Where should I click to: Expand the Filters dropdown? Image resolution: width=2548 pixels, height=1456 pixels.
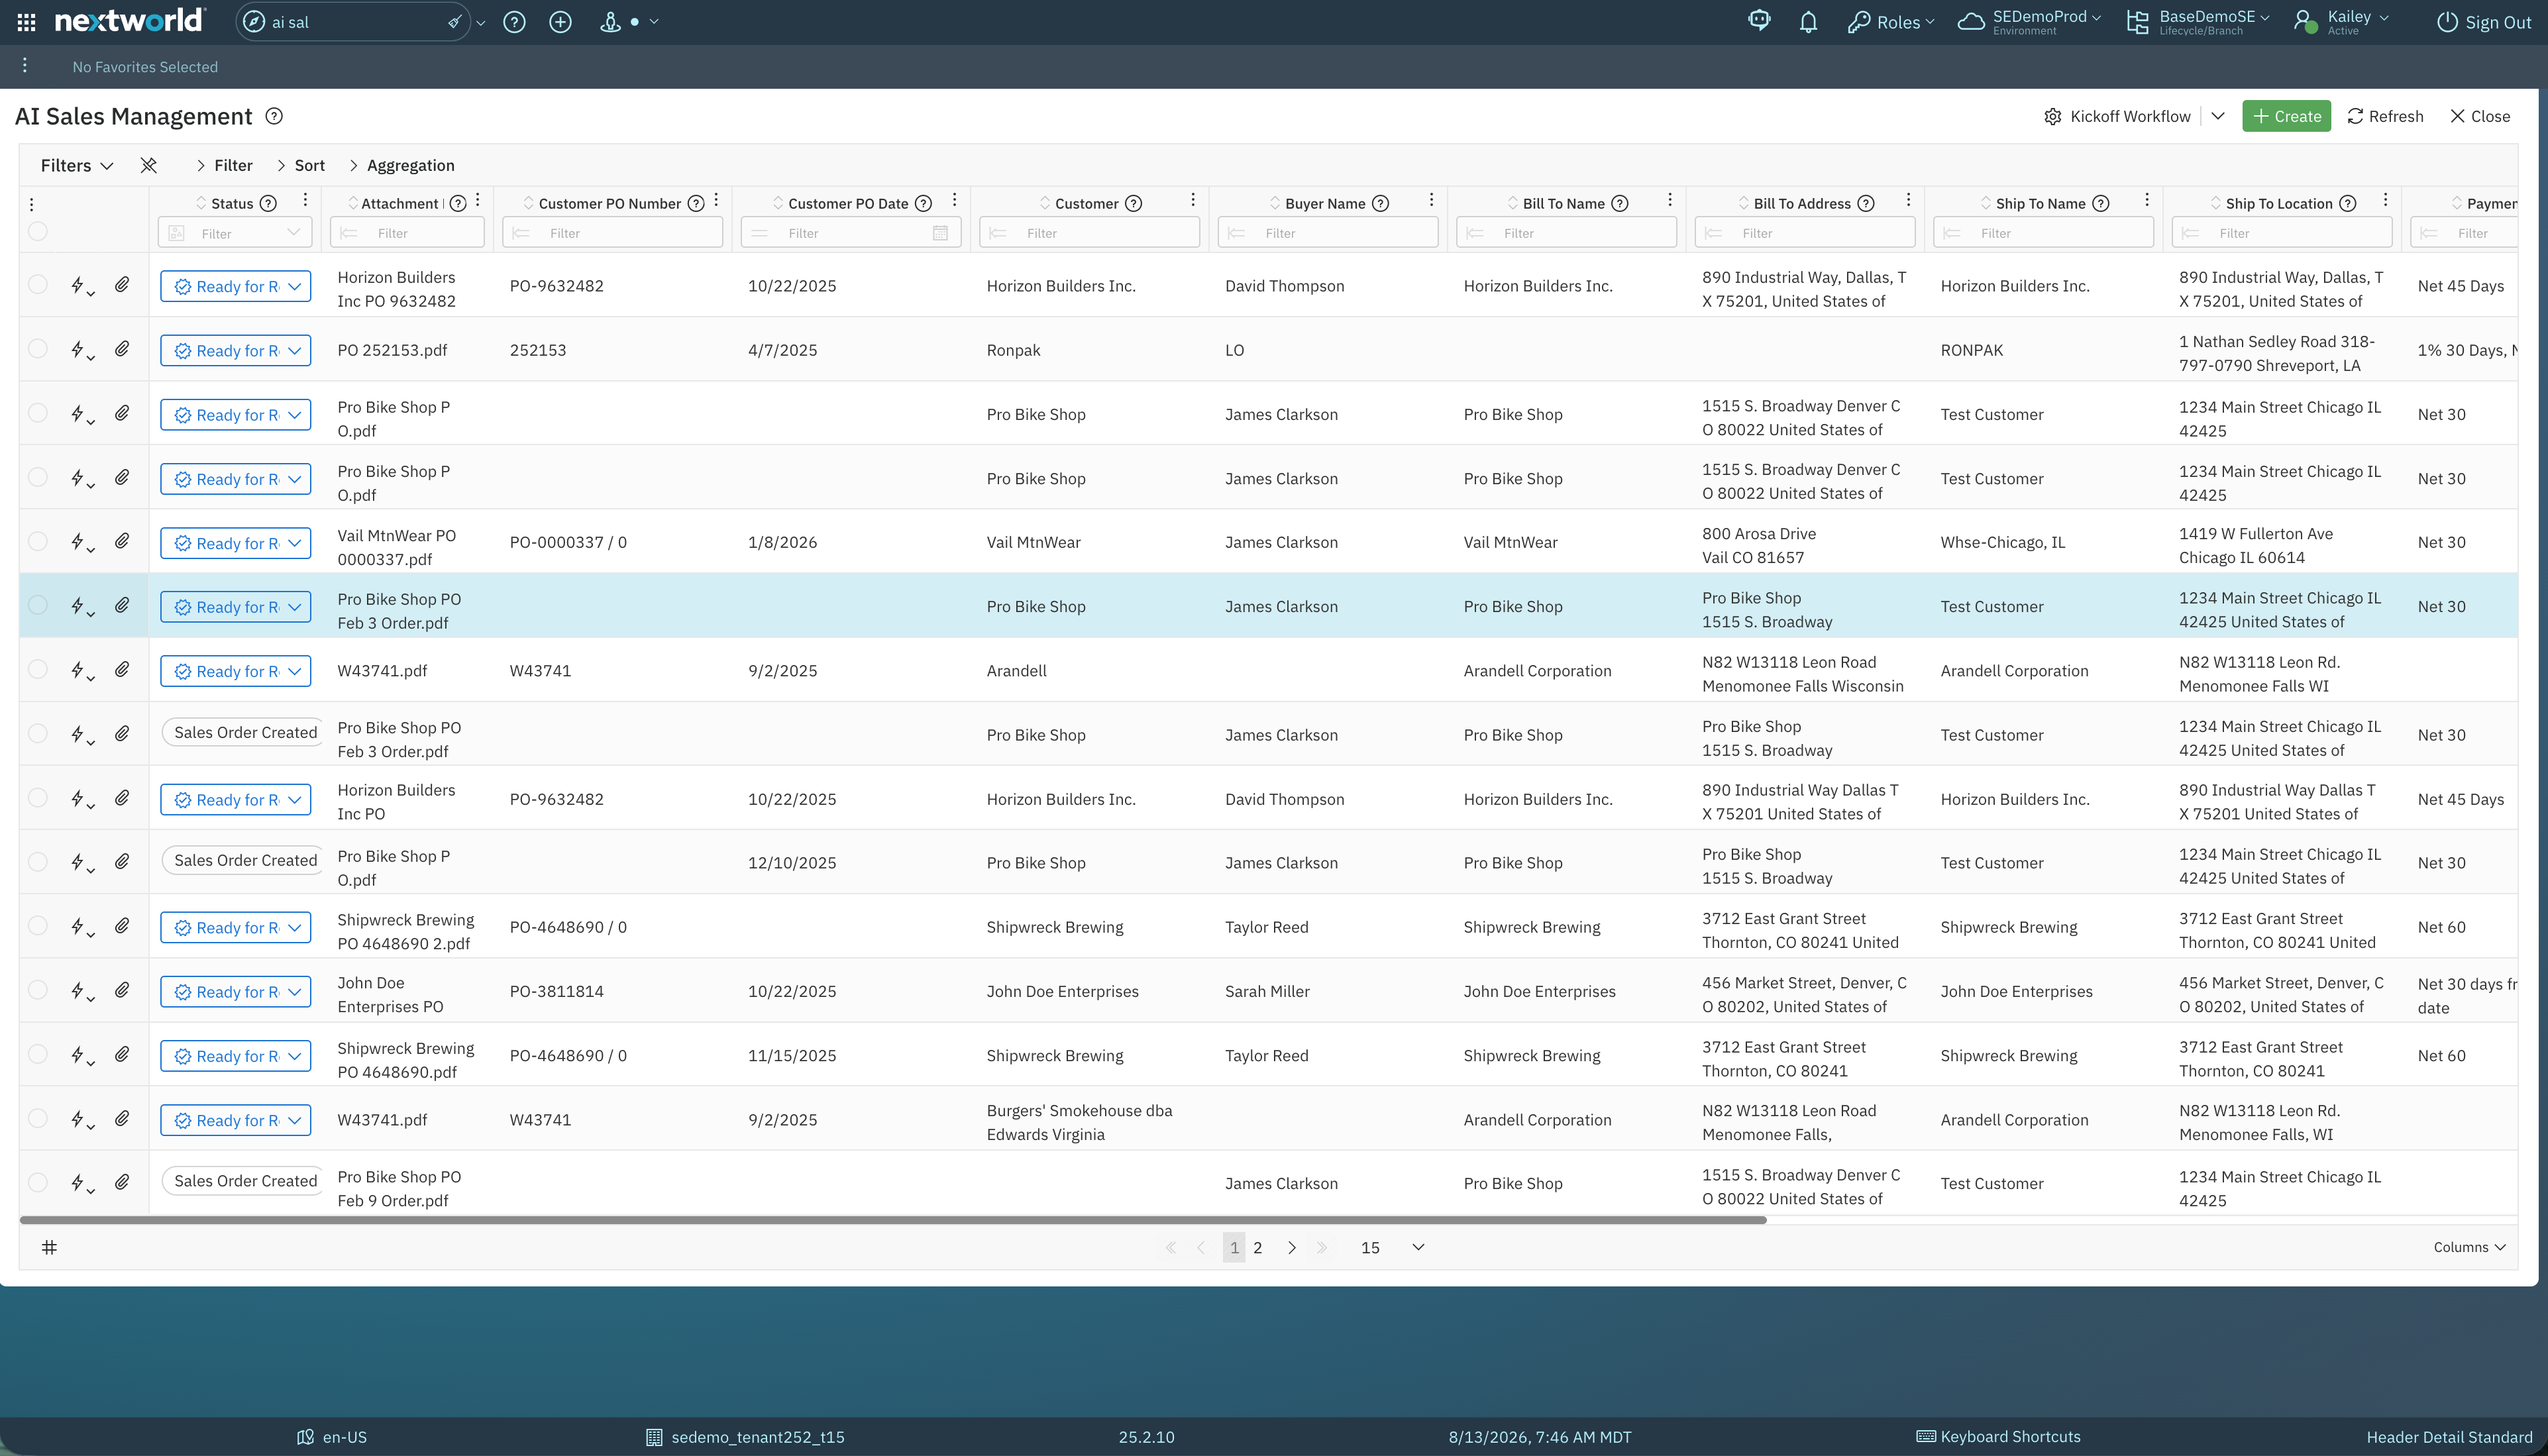point(77,165)
